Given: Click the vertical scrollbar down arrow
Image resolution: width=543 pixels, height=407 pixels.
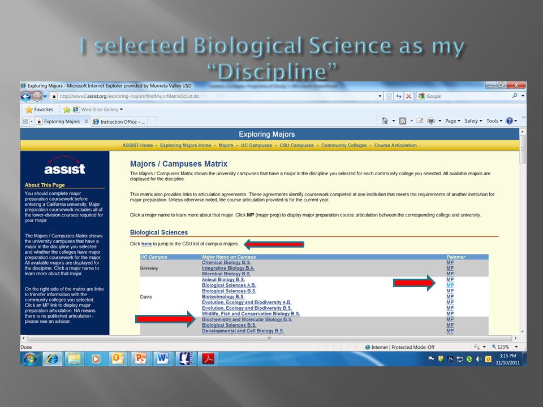Looking at the screenshot, I should (x=523, y=332).
